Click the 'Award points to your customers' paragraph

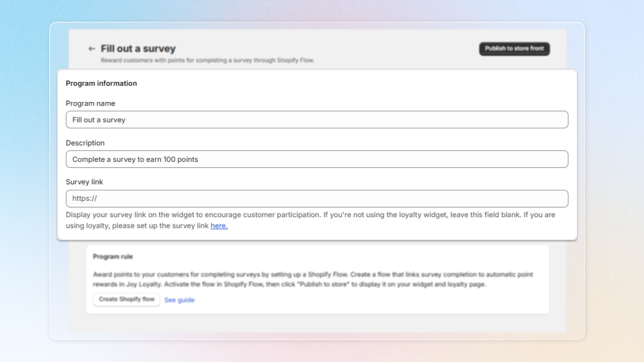(x=312, y=279)
